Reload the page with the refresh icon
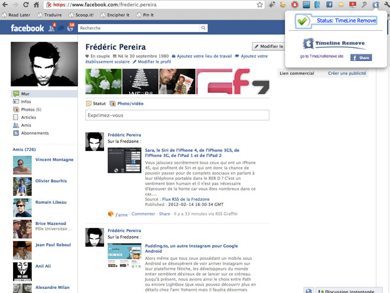The height and width of the screenshot is (293, 390). pyautogui.click(x=26, y=5)
